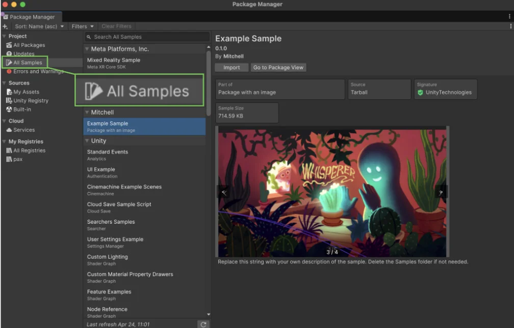Click the Clear Filters button
Viewport: 514px width, 328px height.
point(116,26)
